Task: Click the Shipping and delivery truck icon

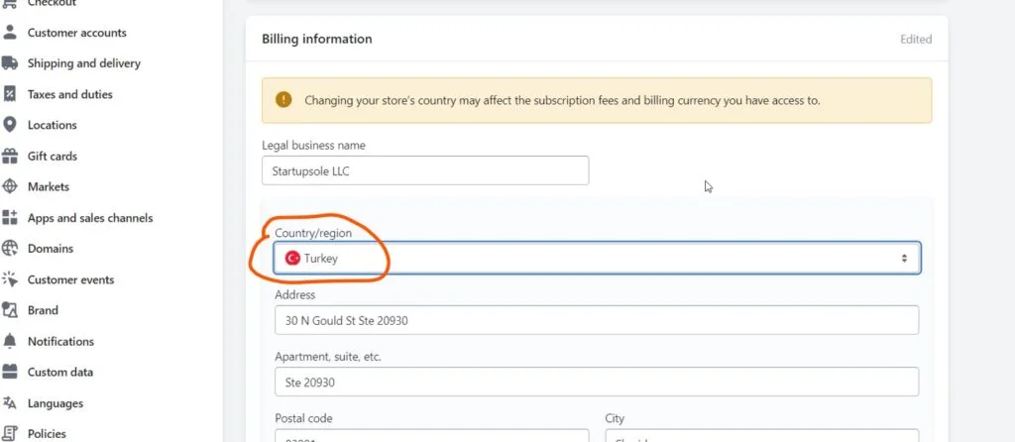Action: [10, 63]
